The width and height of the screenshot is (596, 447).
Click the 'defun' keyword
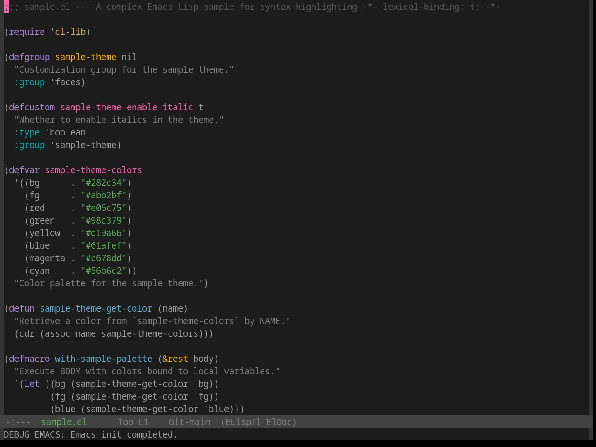21,308
